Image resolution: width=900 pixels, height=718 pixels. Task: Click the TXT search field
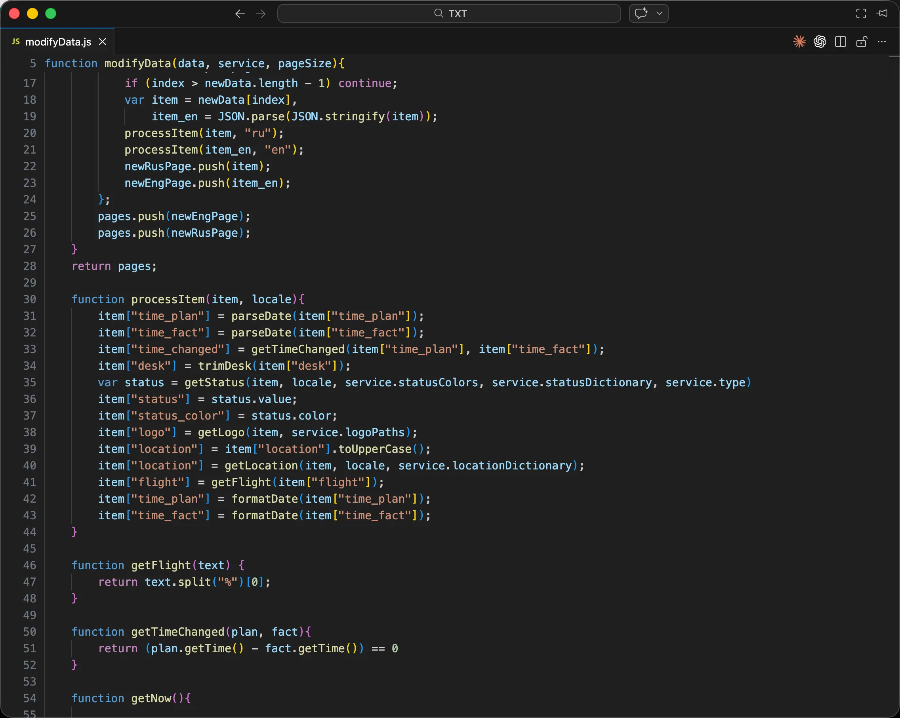[x=449, y=13]
